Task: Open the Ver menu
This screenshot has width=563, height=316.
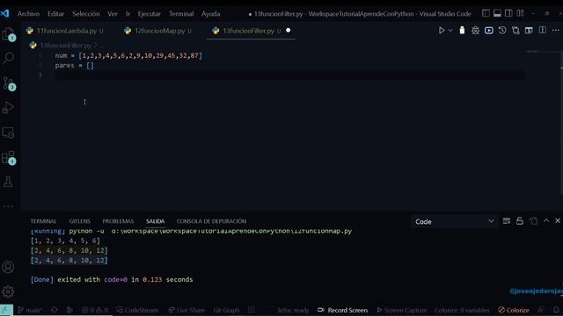Action: [113, 14]
